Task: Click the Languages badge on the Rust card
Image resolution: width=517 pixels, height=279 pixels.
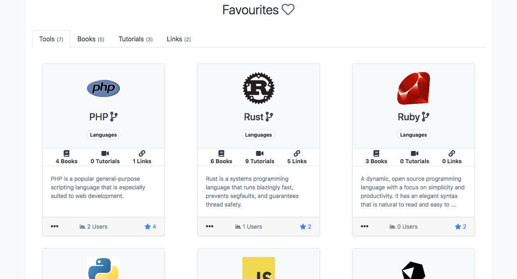Action: [x=258, y=135]
